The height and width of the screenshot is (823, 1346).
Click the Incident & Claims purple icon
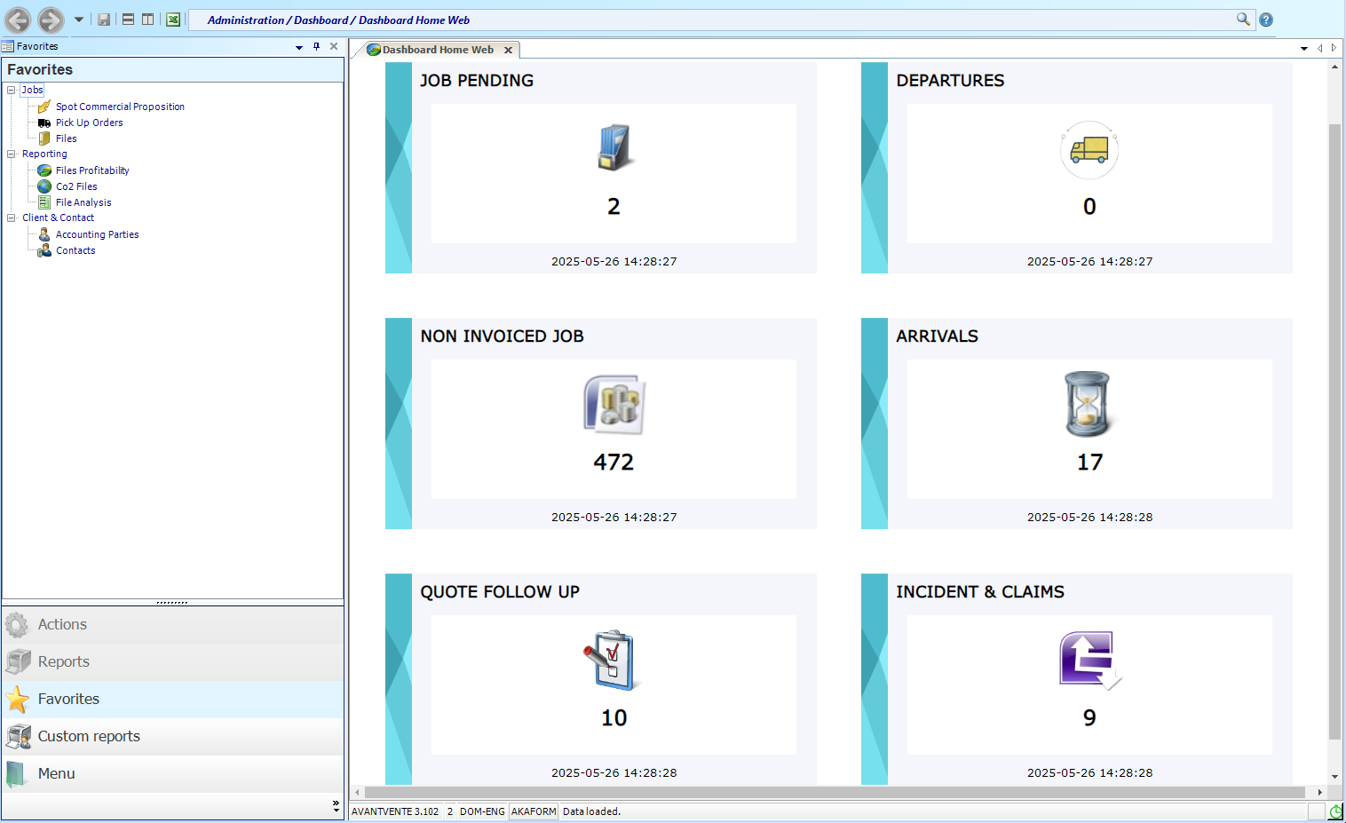click(1089, 660)
